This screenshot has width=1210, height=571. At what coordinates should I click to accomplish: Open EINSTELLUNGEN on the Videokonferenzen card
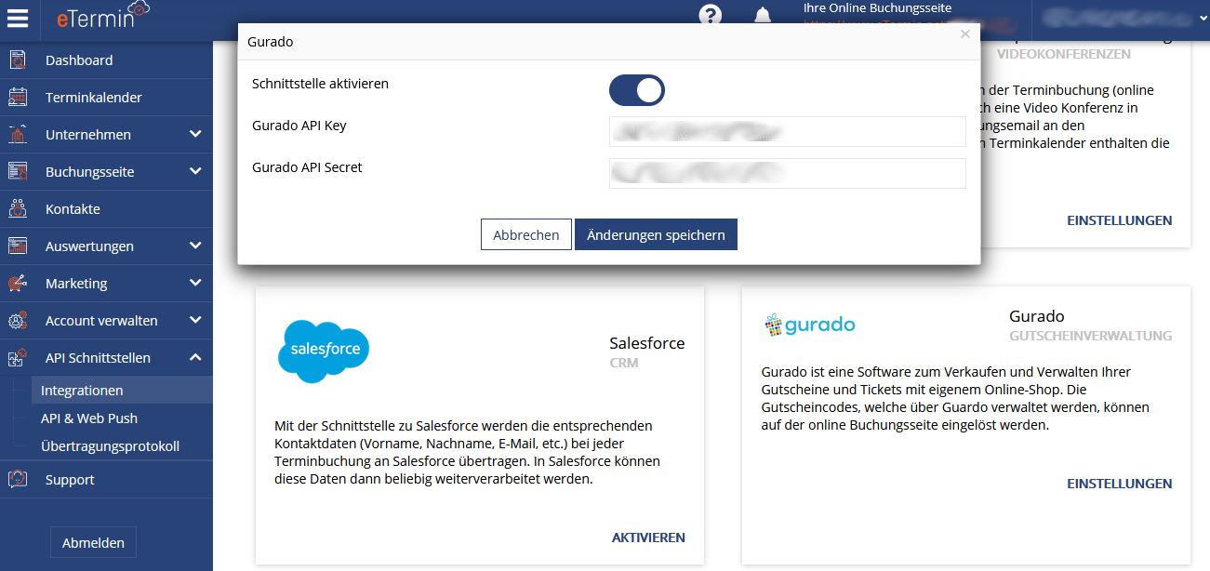pos(1120,220)
